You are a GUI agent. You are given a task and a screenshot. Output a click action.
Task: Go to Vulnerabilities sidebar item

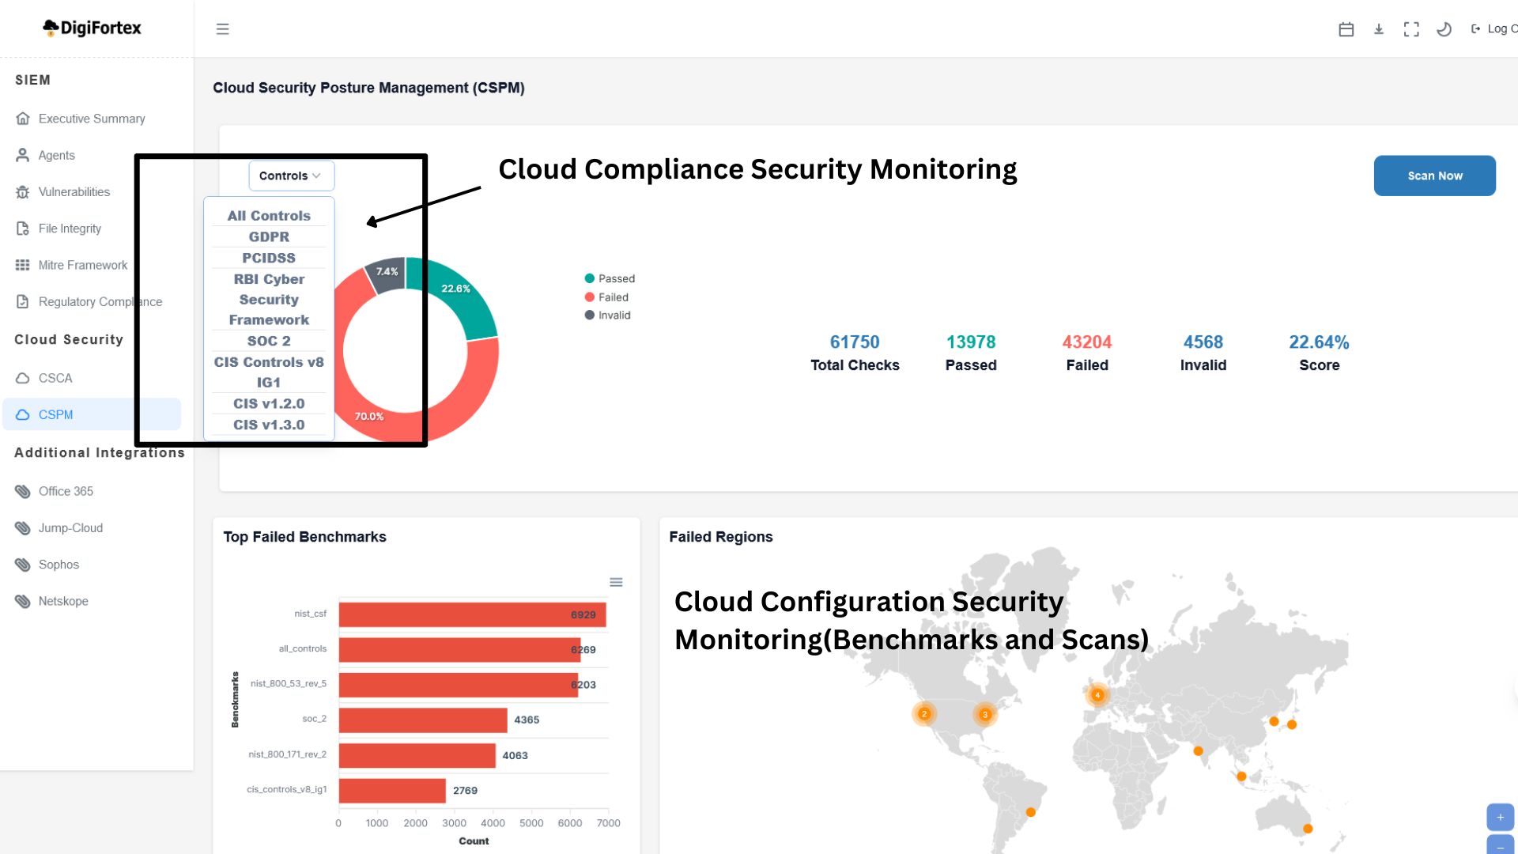[x=74, y=192]
